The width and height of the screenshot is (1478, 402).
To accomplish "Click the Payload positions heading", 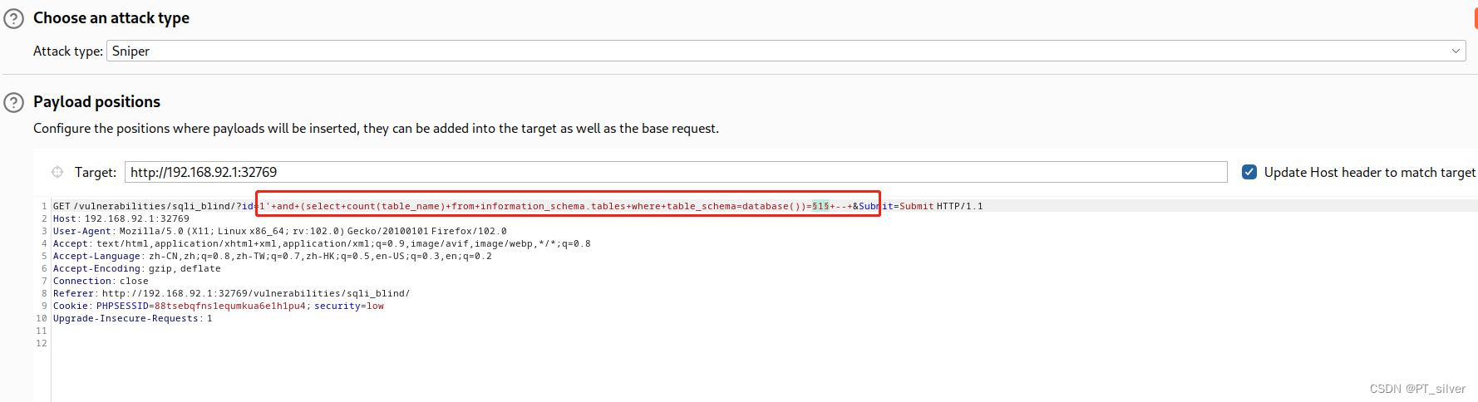I will [x=96, y=102].
